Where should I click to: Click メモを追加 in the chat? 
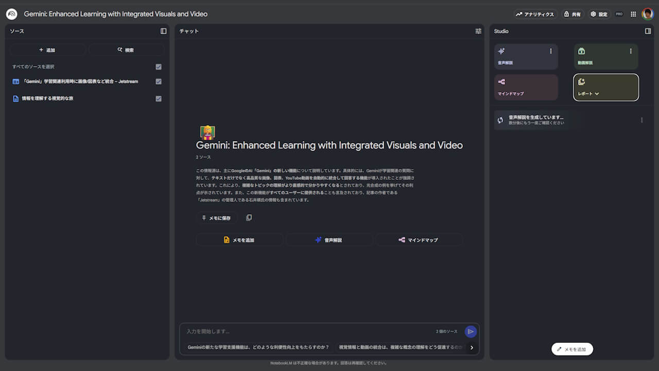(x=239, y=240)
